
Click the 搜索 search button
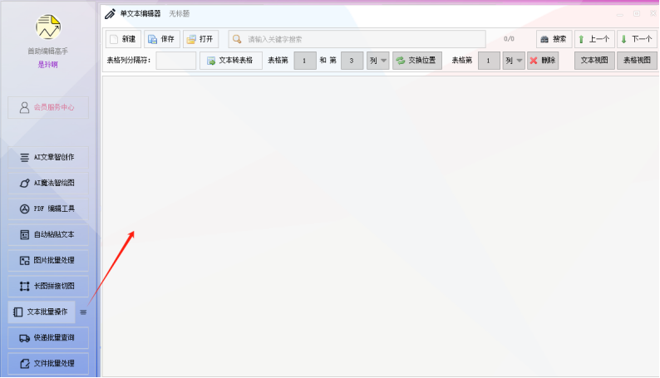[554, 39]
